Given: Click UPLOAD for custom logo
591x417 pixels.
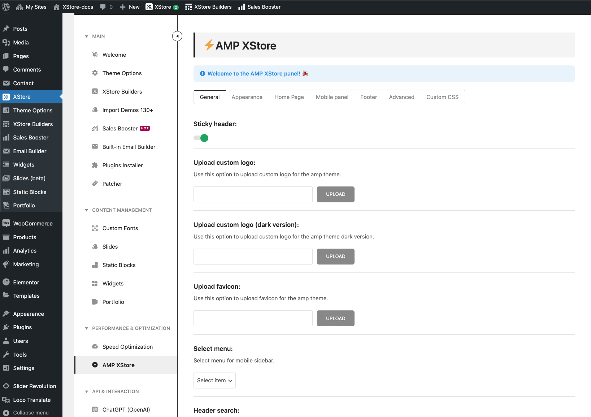Looking at the screenshot, I should click(336, 194).
